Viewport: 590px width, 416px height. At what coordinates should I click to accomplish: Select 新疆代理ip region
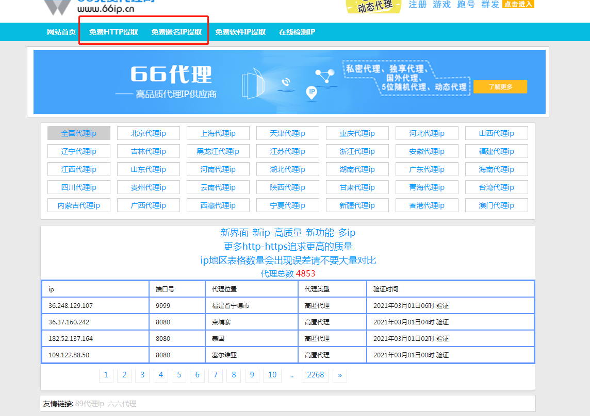[357, 205]
